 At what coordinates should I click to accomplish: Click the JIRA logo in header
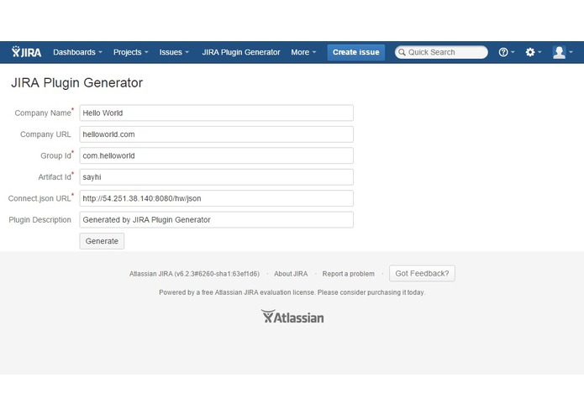pyautogui.click(x=26, y=52)
